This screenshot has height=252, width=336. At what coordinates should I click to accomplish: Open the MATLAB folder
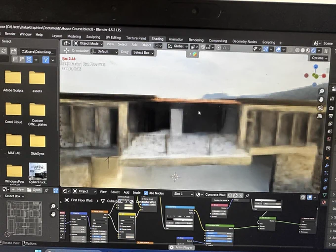click(x=14, y=144)
